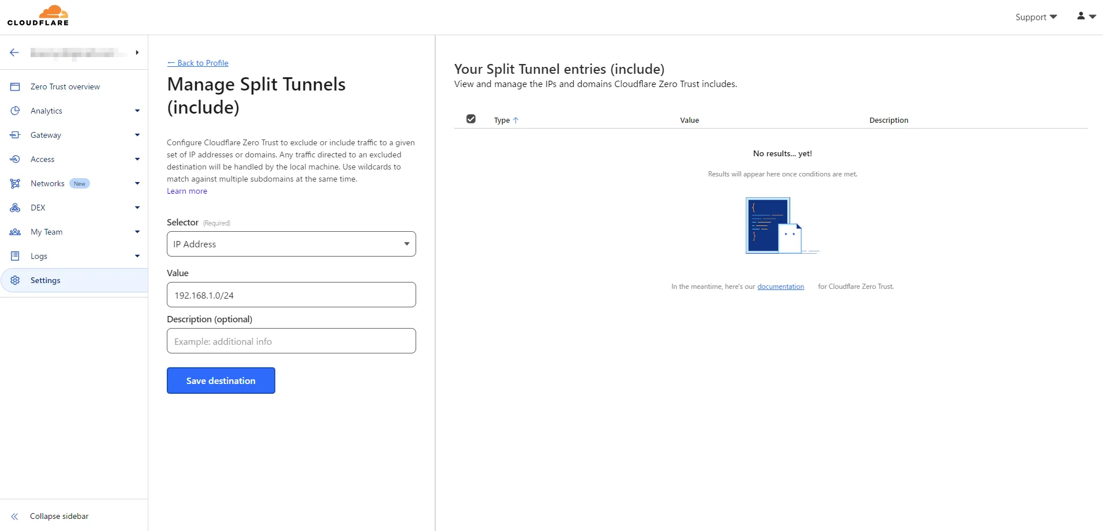
Task: Click the Gateway icon
Action: click(15, 135)
